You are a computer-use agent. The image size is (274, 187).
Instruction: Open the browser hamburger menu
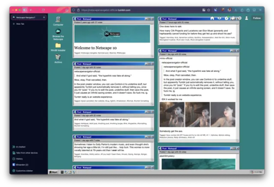pos(260,10)
